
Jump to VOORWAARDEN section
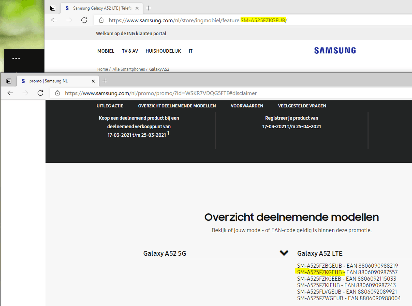[247, 106]
